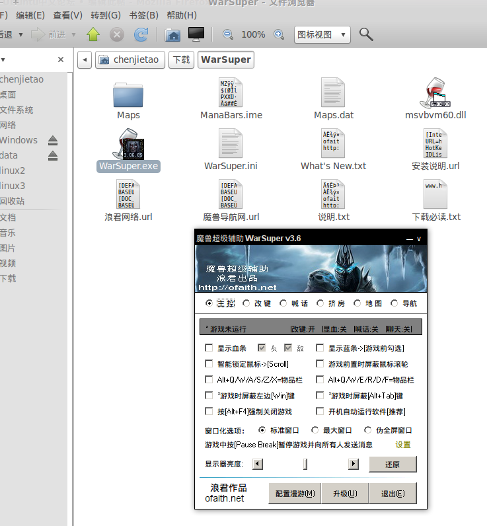This screenshot has height=526, width=487.
Task: Open file search with the magnifying glass
Action: tap(366, 34)
